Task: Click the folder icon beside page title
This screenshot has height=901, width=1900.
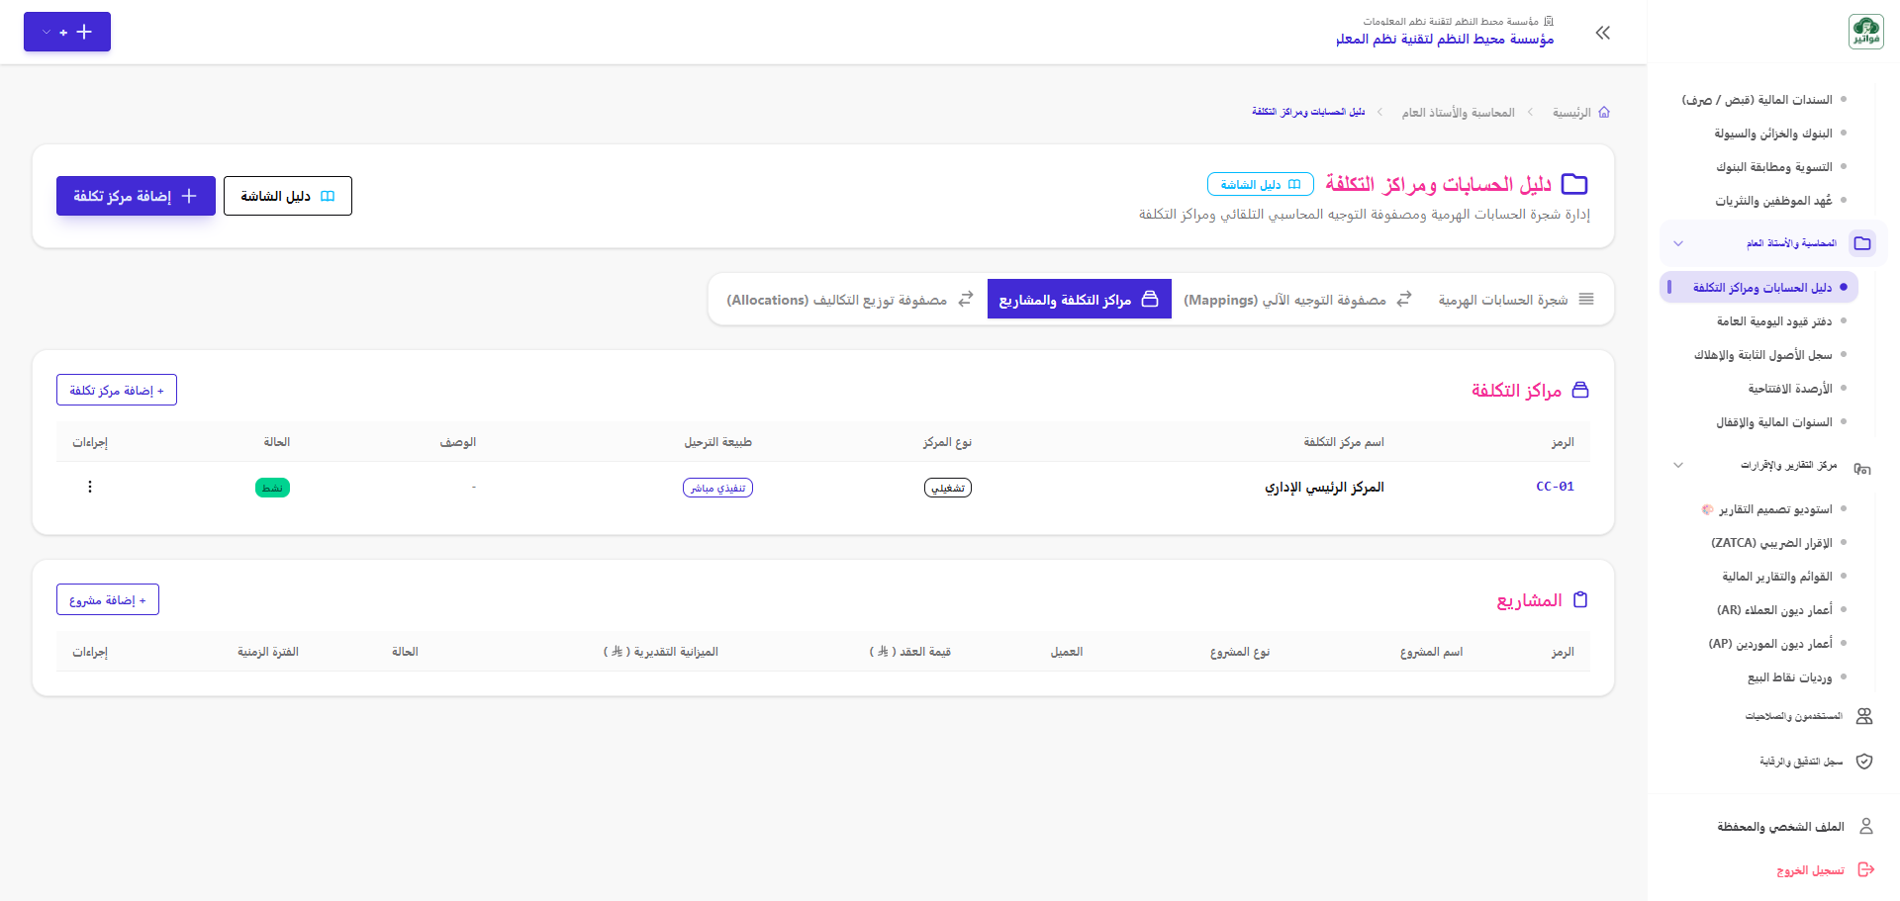Action: click(x=1573, y=184)
